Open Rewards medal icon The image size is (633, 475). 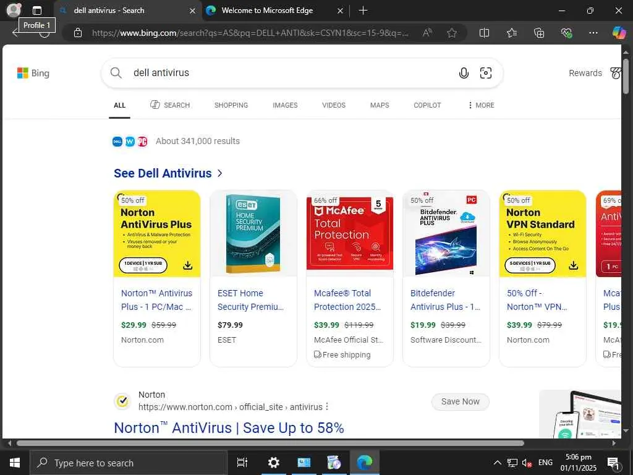coord(616,73)
